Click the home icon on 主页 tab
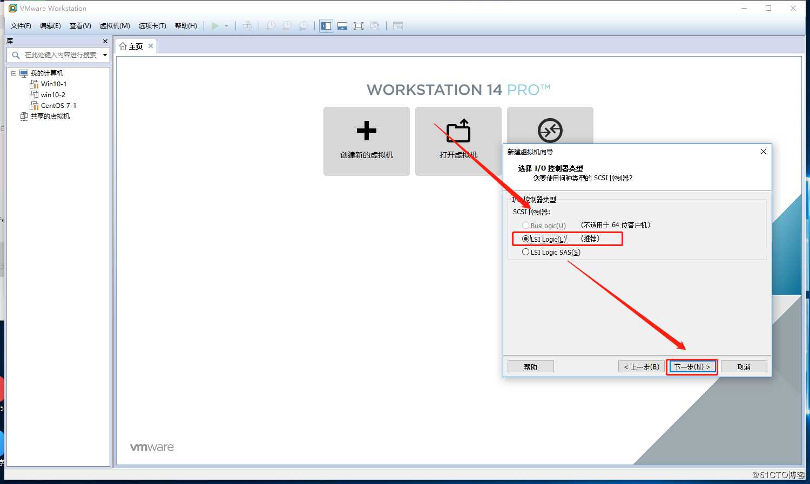 pyautogui.click(x=123, y=46)
